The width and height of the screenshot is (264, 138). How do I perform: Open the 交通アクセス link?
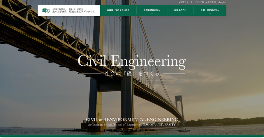[186, 2]
